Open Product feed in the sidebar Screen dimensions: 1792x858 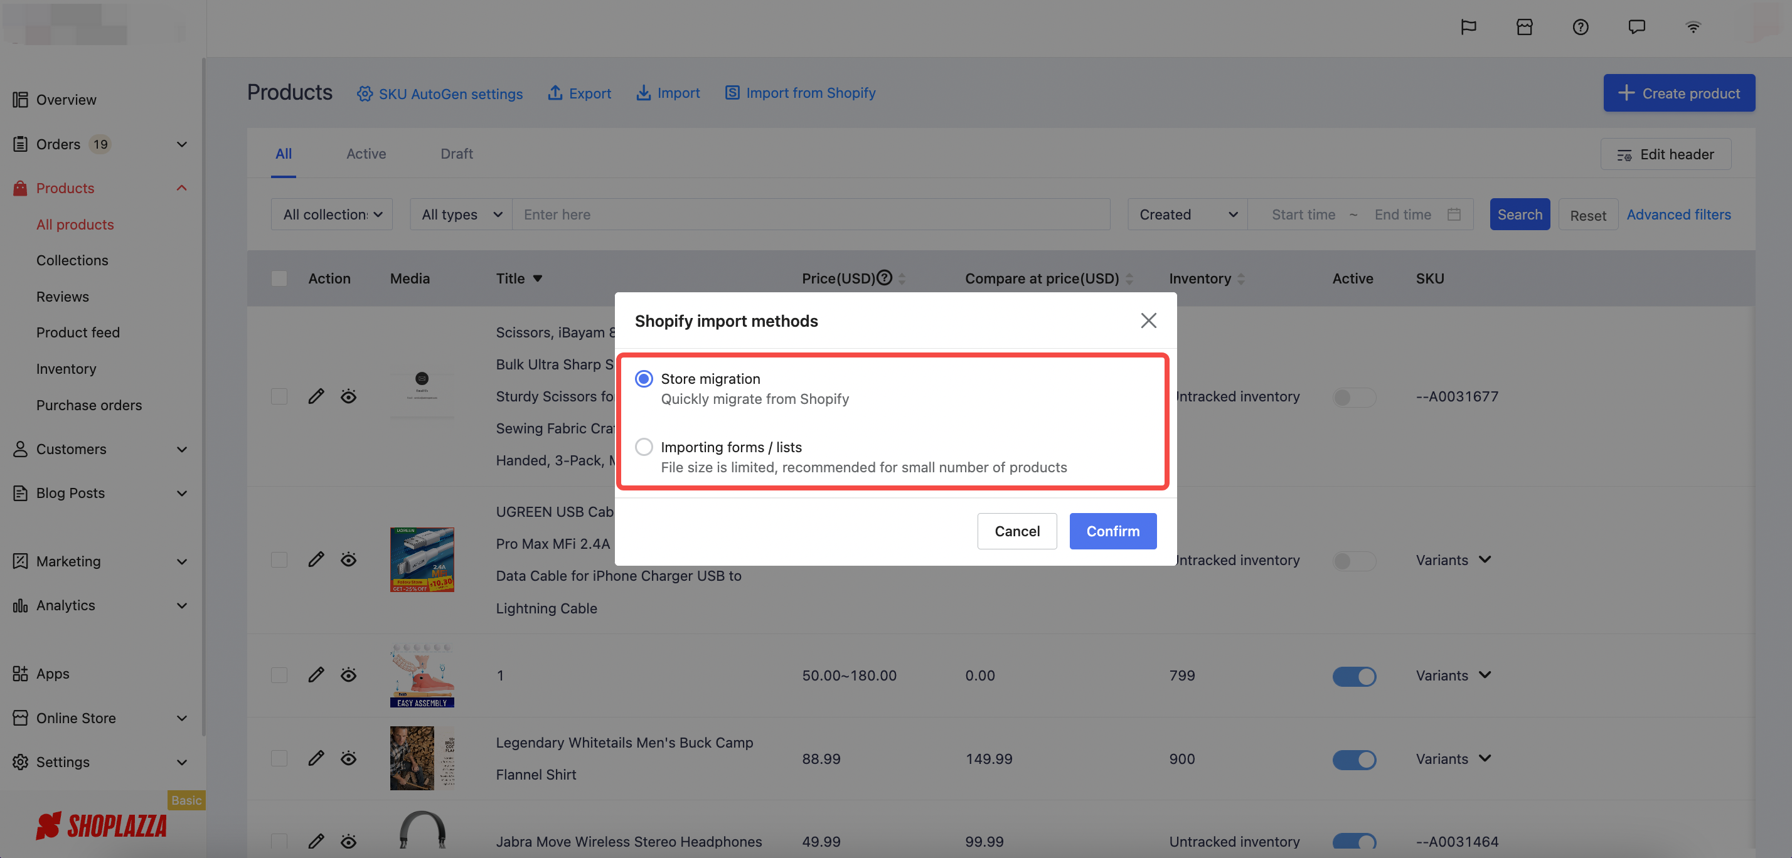(78, 332)
